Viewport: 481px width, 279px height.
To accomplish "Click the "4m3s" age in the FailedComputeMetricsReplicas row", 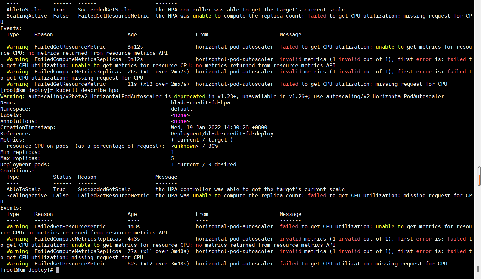I will pos(134,239).
